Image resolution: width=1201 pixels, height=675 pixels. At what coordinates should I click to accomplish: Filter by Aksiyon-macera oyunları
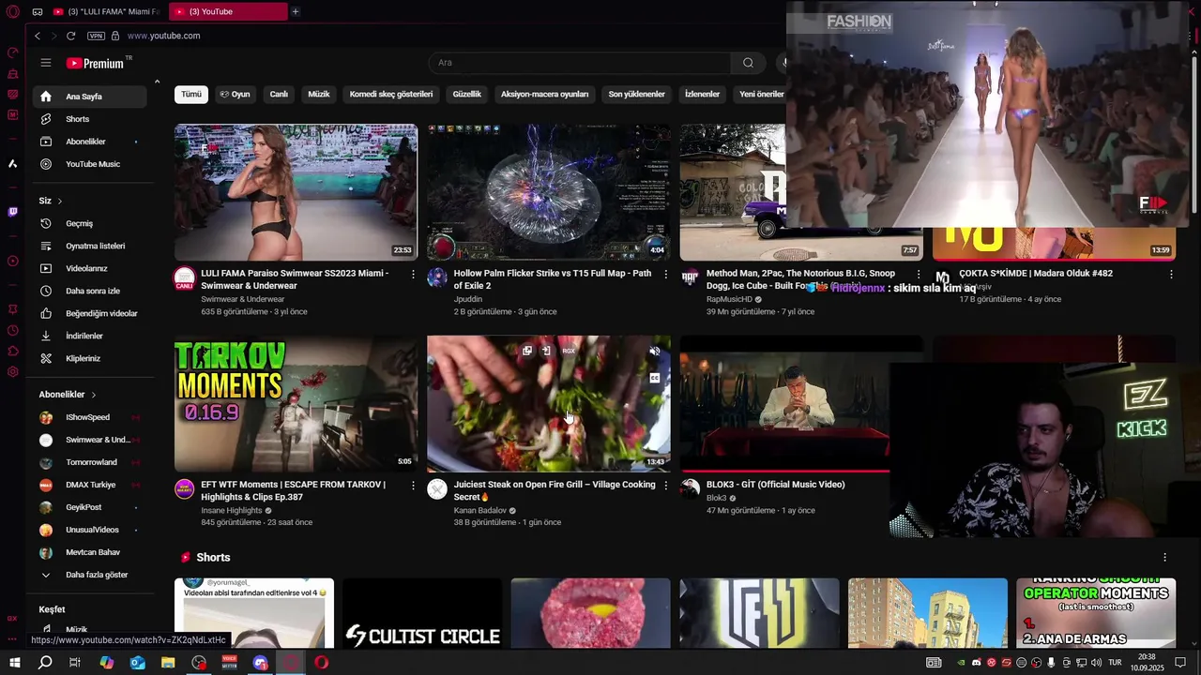(x=544, y=95)
